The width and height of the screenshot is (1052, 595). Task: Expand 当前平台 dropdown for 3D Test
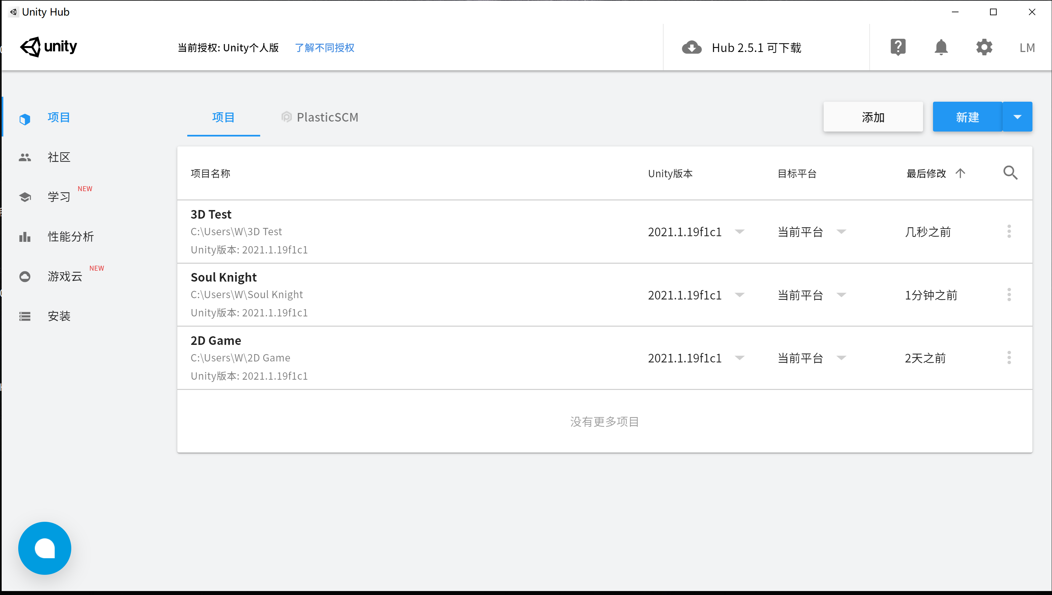click(x=841, y=232)
